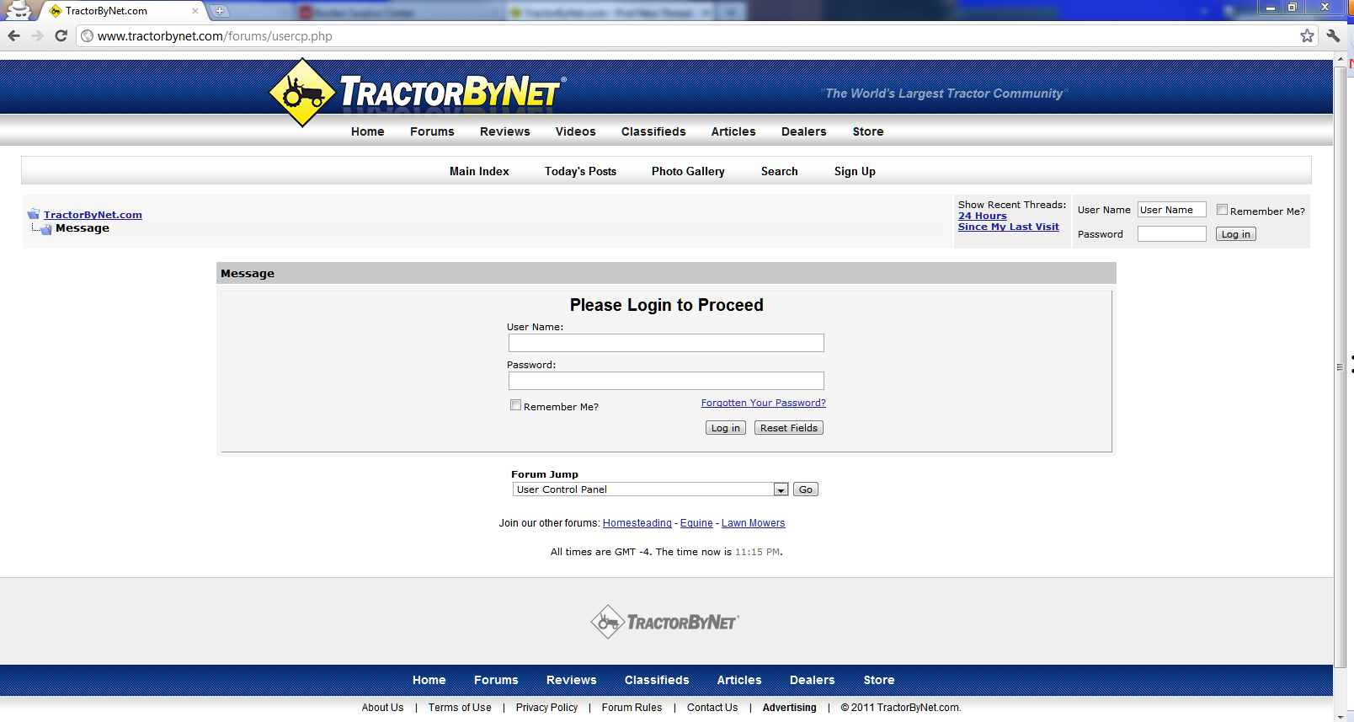Open the wrench settings menu icon
This screenshot has height=722, width=1354.
click(x=1333, y=35)
